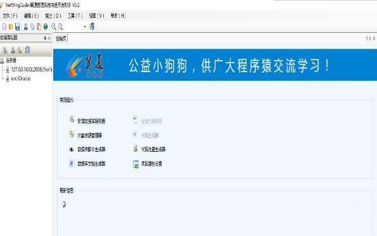This screenshot has width=377, height=236.
Task: Click the refresh icon in database panel
Action: [x=27, y=50]
